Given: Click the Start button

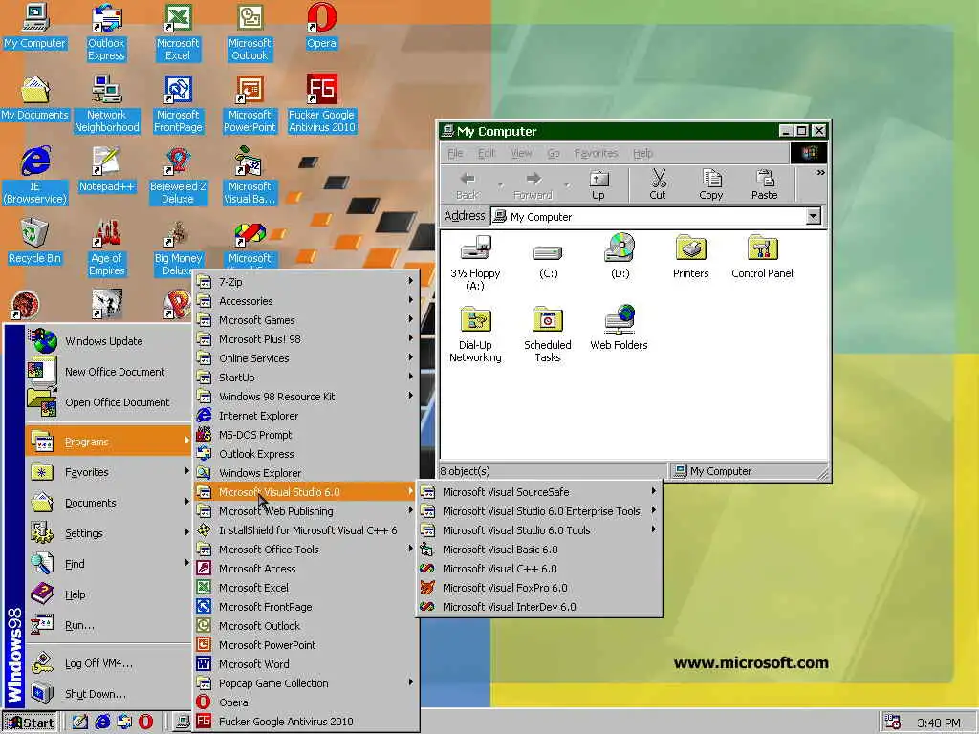Looking at the screenshot, I should (30, 723).
